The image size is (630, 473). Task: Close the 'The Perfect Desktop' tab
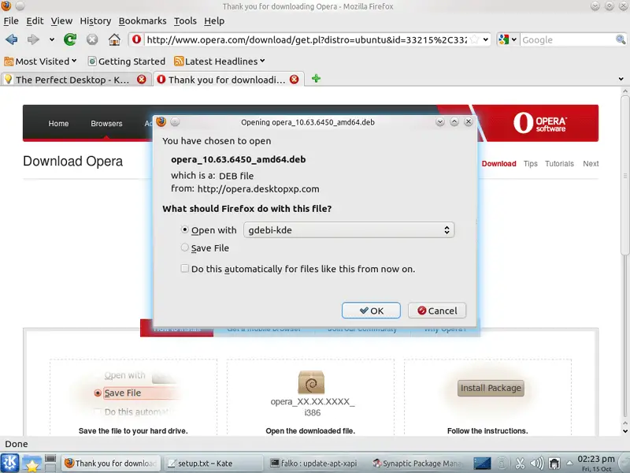click(x=142, y=80)
